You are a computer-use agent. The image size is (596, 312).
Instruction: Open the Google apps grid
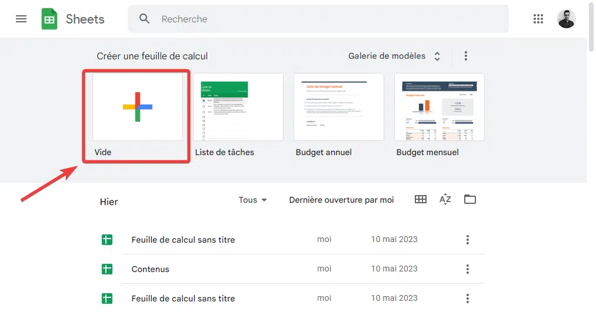(x=538, y=19)
